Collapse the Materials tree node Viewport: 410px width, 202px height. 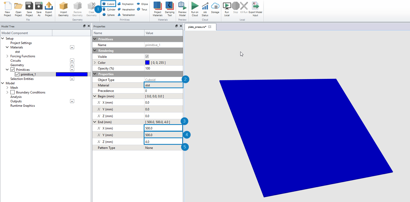click(7, 47)
